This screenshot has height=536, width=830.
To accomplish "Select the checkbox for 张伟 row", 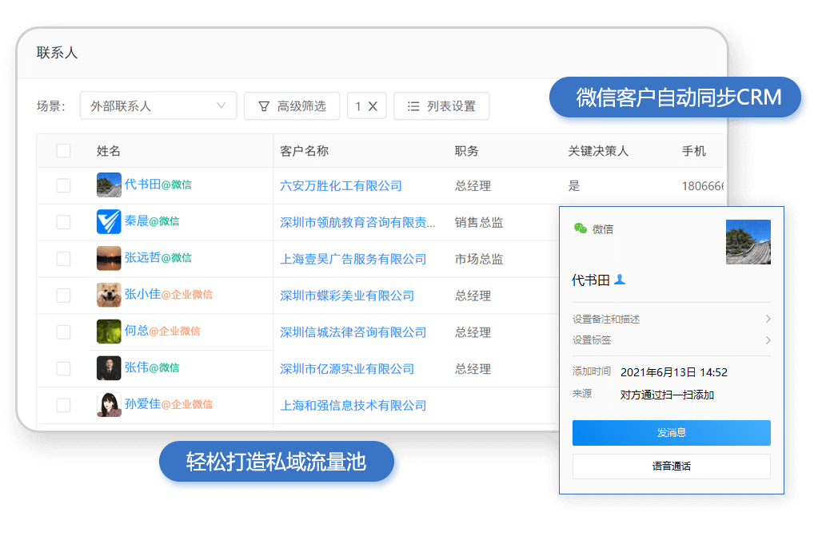I will (x=63, y=368).
